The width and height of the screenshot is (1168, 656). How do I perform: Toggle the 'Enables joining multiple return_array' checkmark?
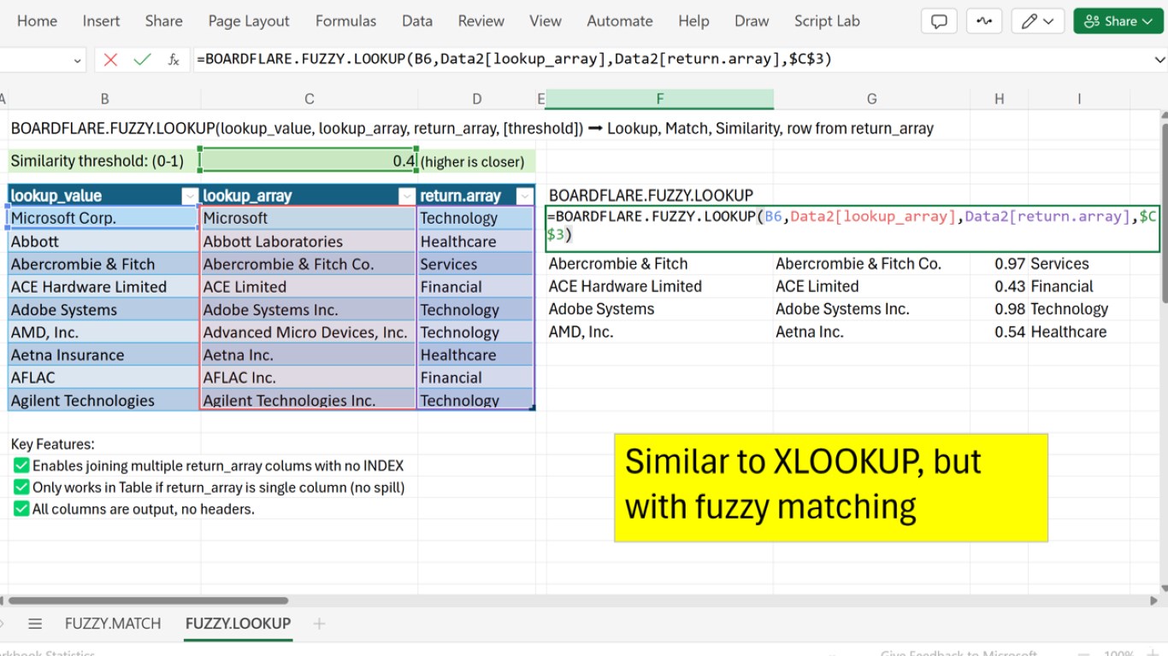coord(21,466)
